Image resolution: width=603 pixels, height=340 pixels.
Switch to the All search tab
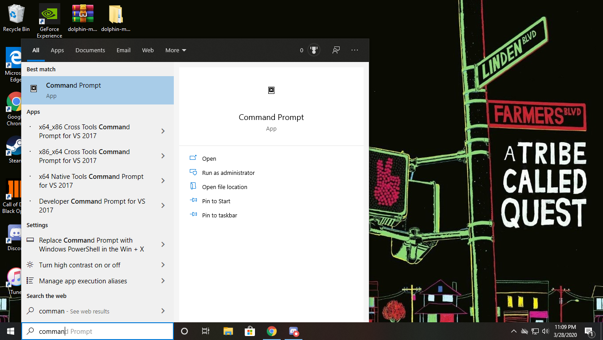[x=35, y=50]
